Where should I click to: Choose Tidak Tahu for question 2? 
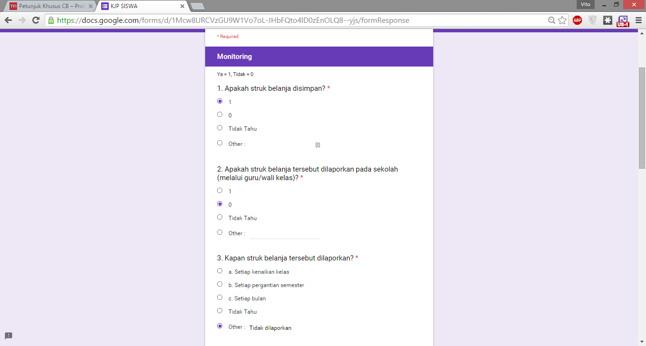(x=219, y=217)
